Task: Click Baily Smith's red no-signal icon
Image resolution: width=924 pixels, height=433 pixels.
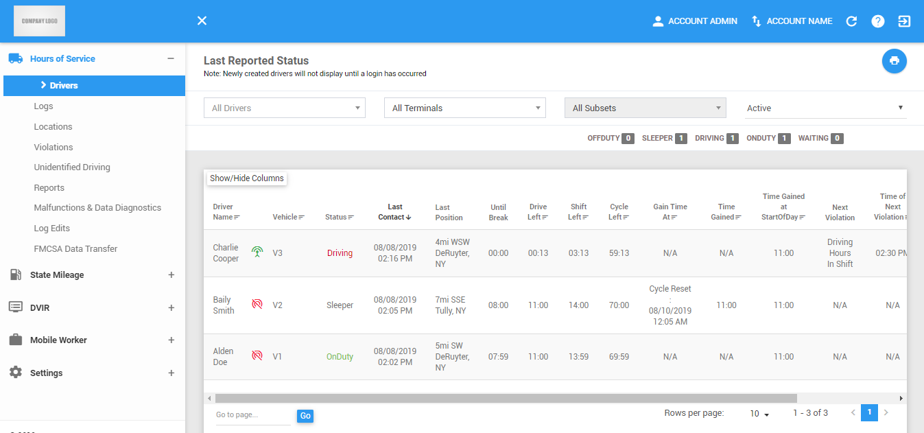Action: (x=257, y=305)
